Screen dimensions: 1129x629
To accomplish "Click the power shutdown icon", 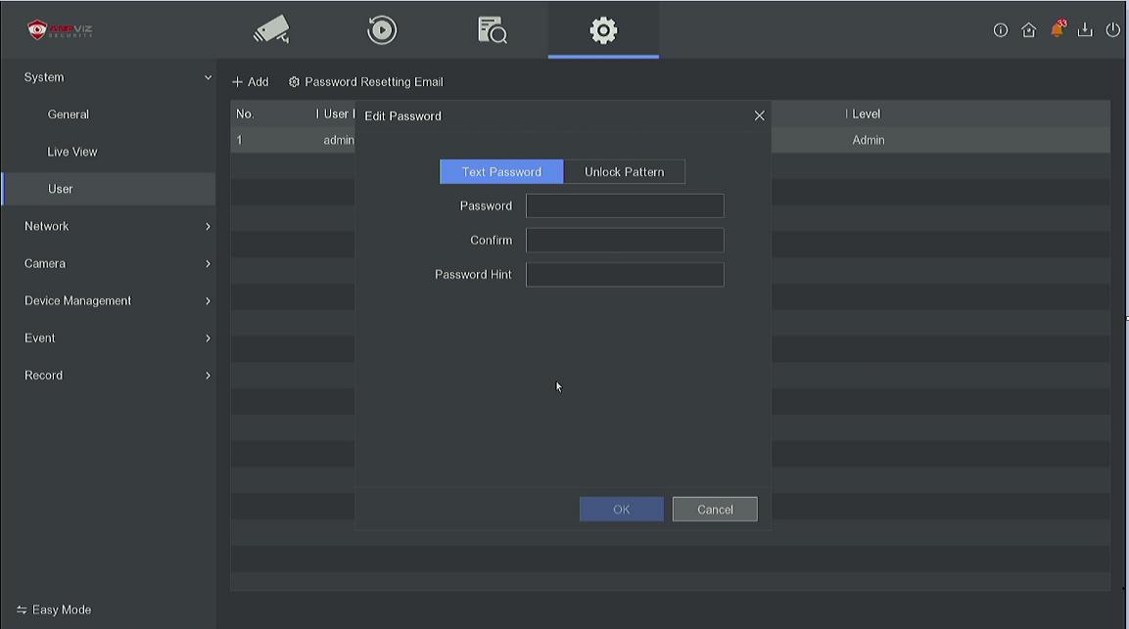I will pyautogui.click(x=1112, y=30).
